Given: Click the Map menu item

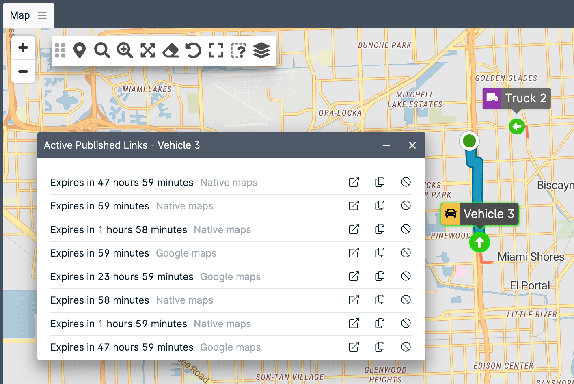Looking at the screenshot, I should 19,15.
